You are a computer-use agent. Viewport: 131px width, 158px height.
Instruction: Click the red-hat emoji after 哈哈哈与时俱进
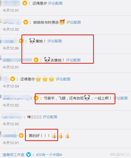click(62, 22)
